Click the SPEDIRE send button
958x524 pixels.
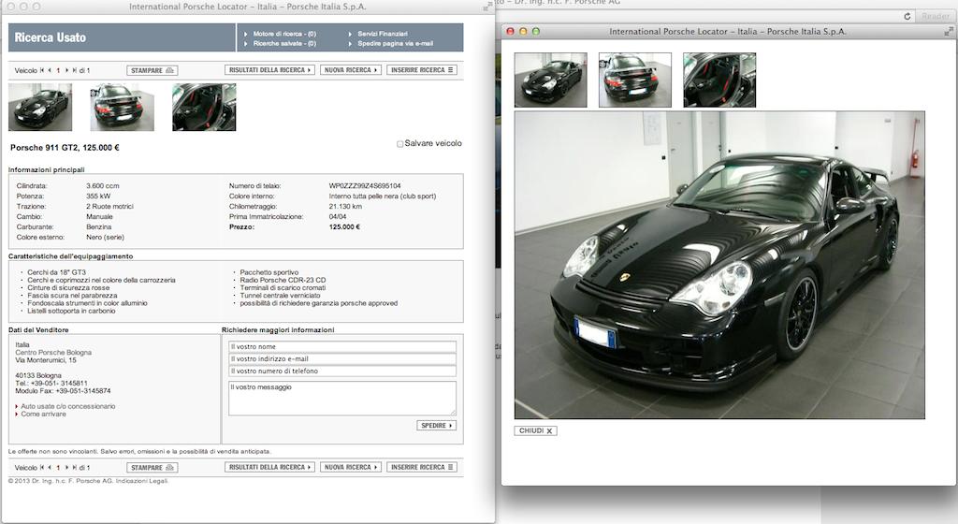[x=436, y=426]
